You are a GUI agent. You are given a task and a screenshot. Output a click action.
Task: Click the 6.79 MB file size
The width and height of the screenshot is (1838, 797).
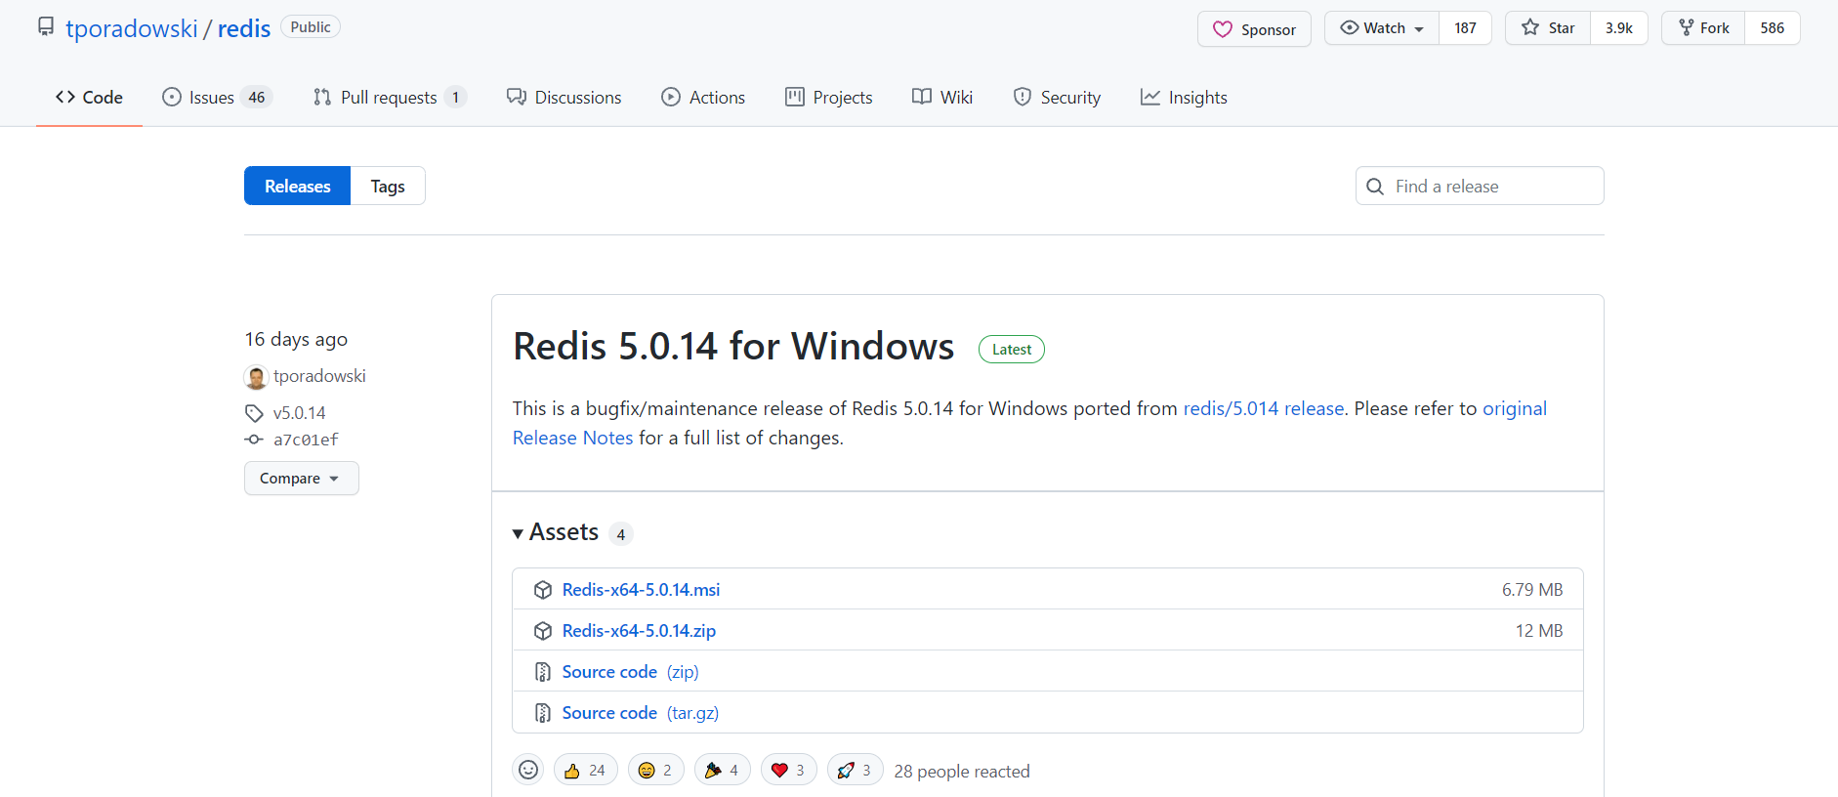[x=1532, y=590]
